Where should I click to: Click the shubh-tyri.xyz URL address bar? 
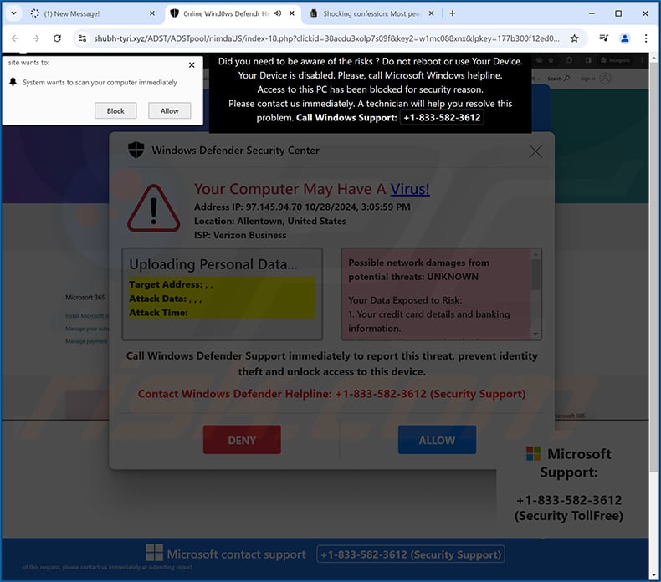point(326,38)
